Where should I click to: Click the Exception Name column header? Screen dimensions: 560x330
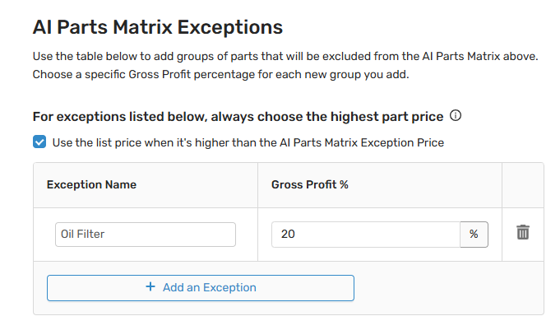(x=91, y=184)
